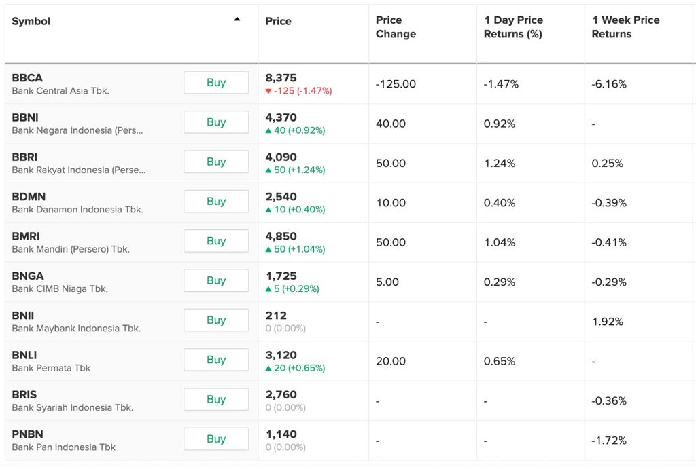Screen dimensions: 696x467
Task: Buy BNGA Bank CIMB Niaga stock
Action: (x=216, y=280)
